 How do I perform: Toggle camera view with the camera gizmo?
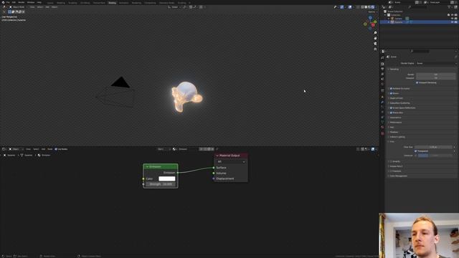click(375, 44)
